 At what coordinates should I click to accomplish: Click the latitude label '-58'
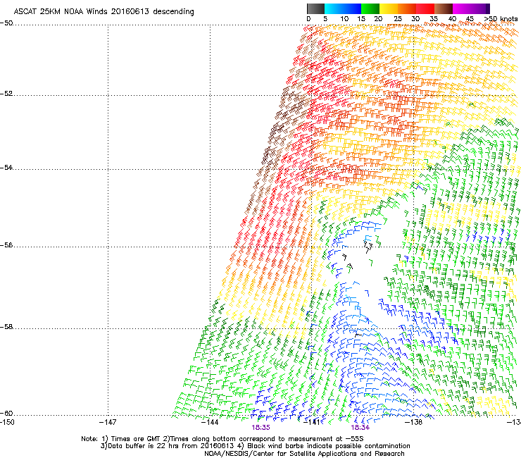click(x=6, y=327)
